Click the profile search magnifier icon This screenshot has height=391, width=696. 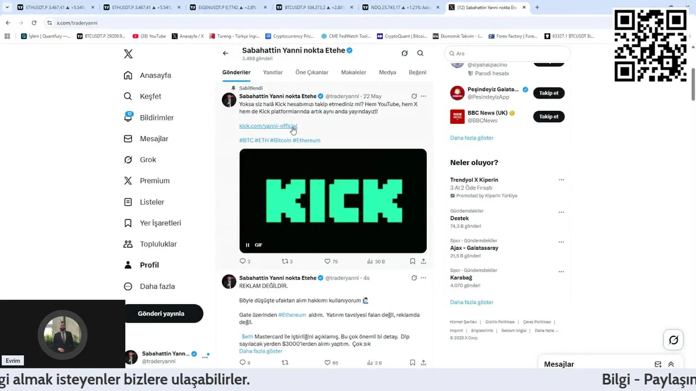pyautogui.click(x=420, y=53)
